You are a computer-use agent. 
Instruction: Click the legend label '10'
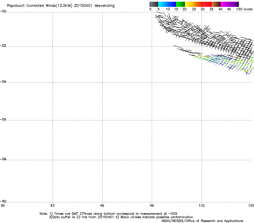pyautogui.click(x=168, y=9)
